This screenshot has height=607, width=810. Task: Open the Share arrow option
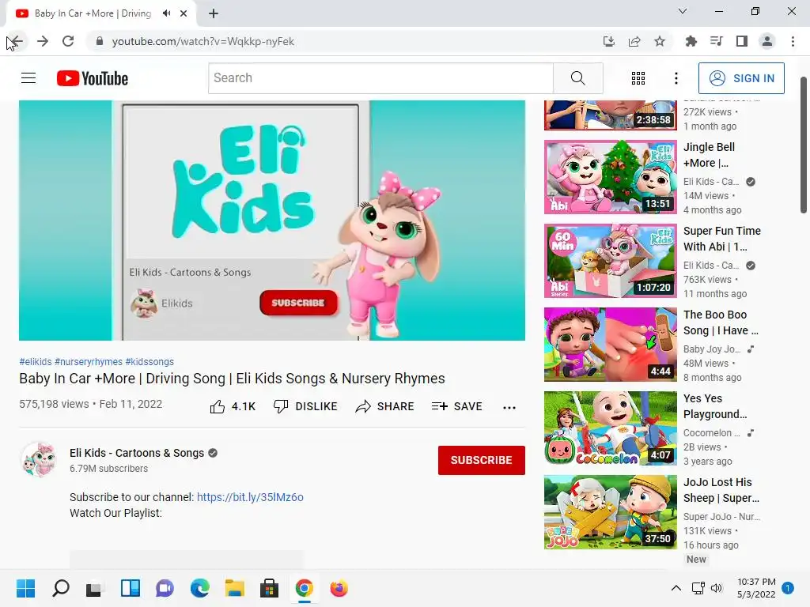[385, 407]
